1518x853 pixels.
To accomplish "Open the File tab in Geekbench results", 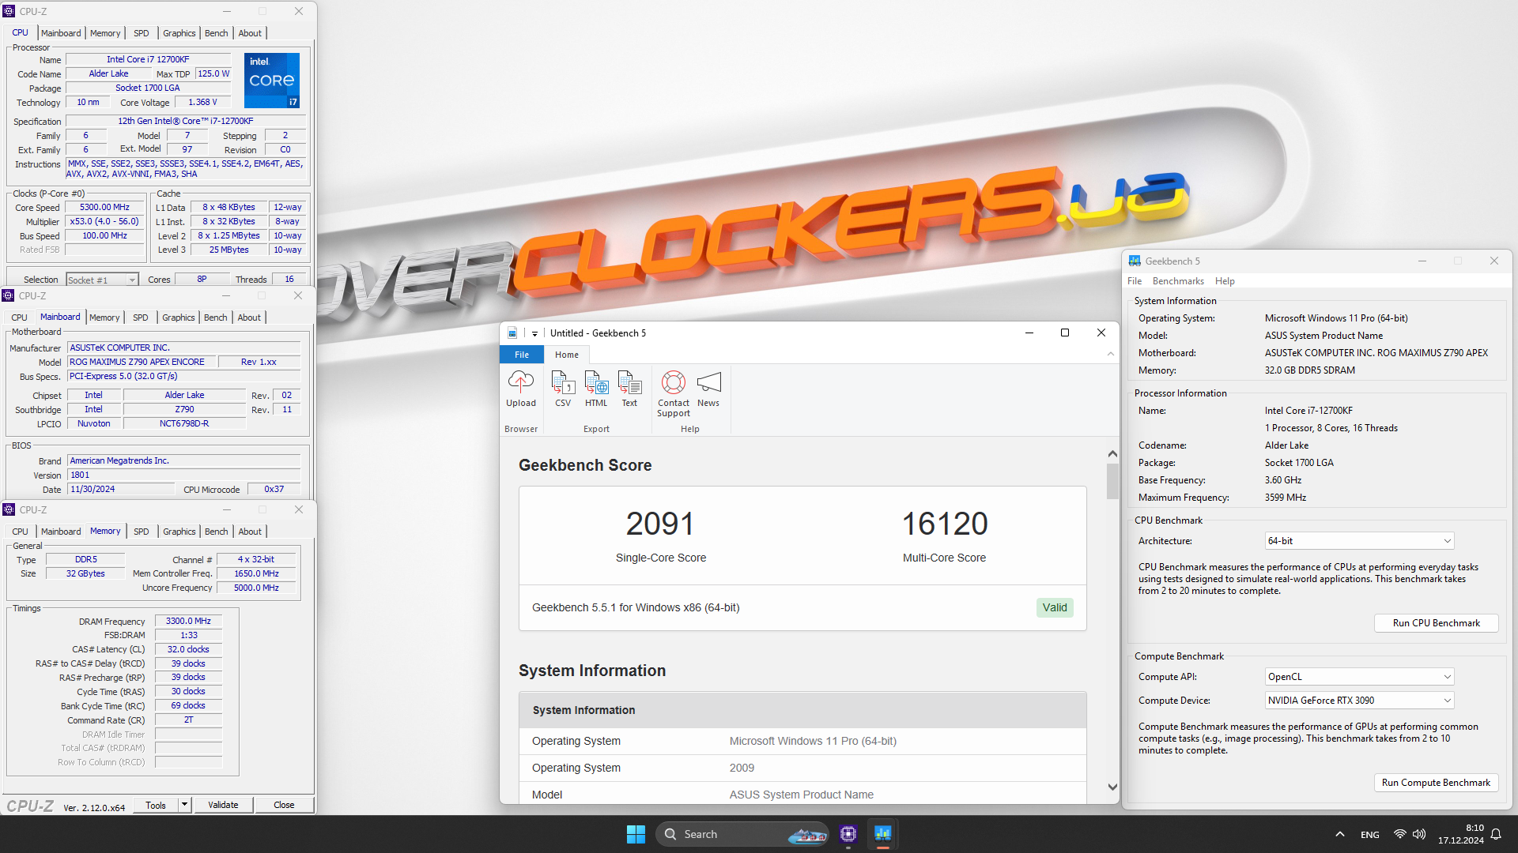I will [522, 355].
